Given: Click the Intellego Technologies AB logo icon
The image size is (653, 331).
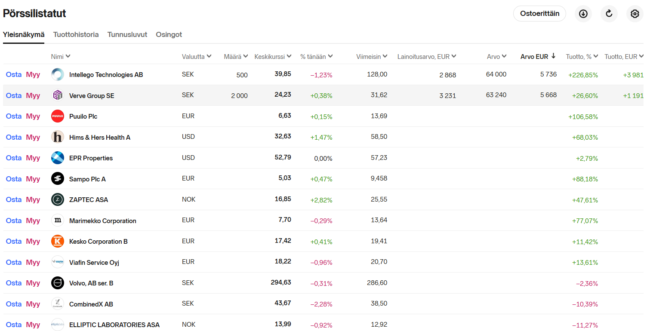Looking at the screenshot, I should (x=58, y=74).
